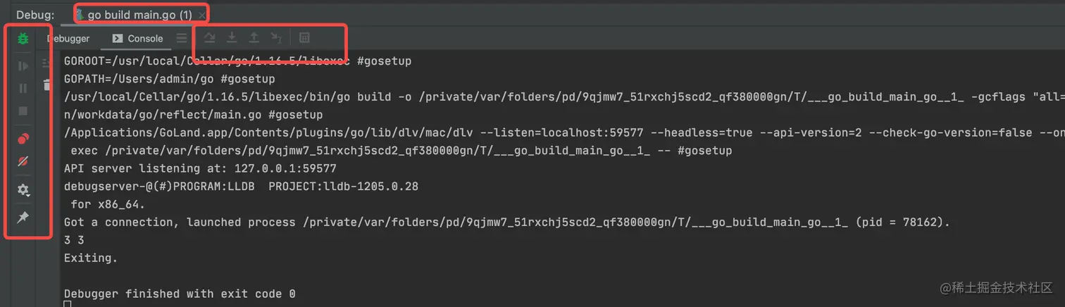
Task: Click the Resume Program icon
Action: tap(23, 66)
